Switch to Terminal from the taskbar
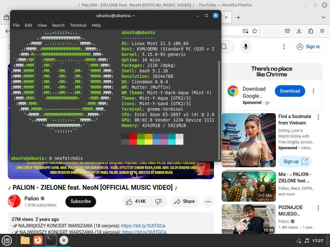330x247 pixels. [51, 240]
